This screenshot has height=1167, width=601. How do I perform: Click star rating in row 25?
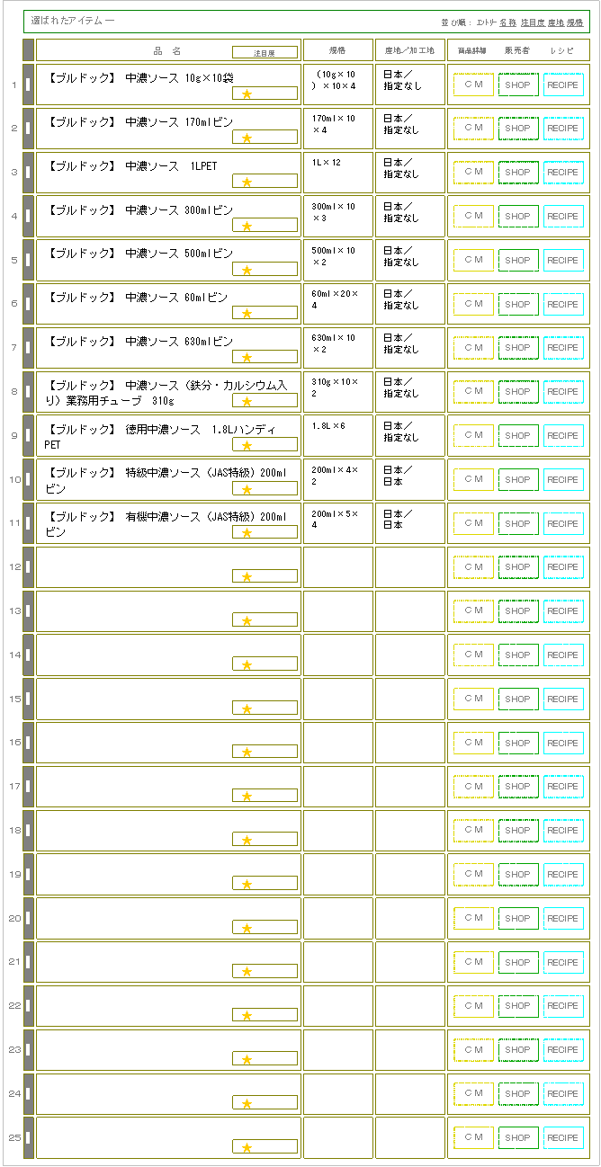265,1146
